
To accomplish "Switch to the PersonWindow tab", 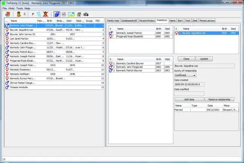I will click(147, 21).
